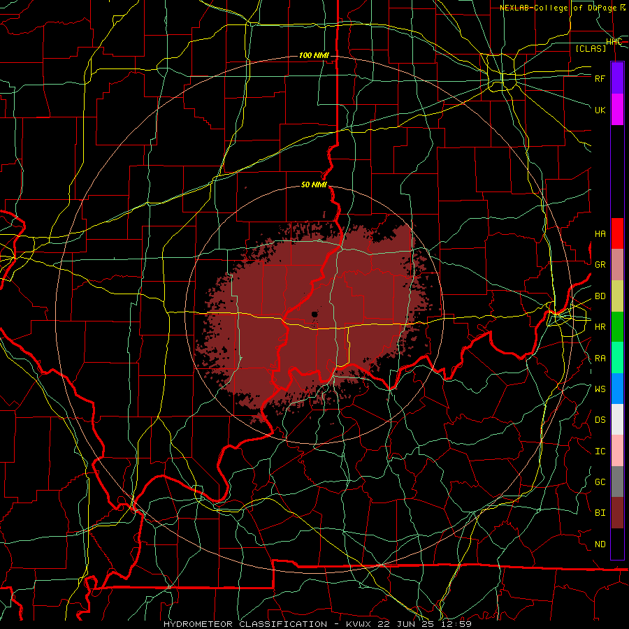The width and height of the screenshot is (629, 629).
Task: Click the "DS" legend label
Action: [x=600, y=420]
